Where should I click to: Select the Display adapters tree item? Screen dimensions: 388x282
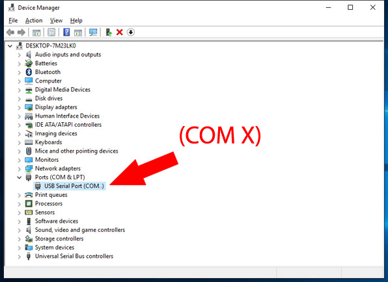[x=56, y=107]
